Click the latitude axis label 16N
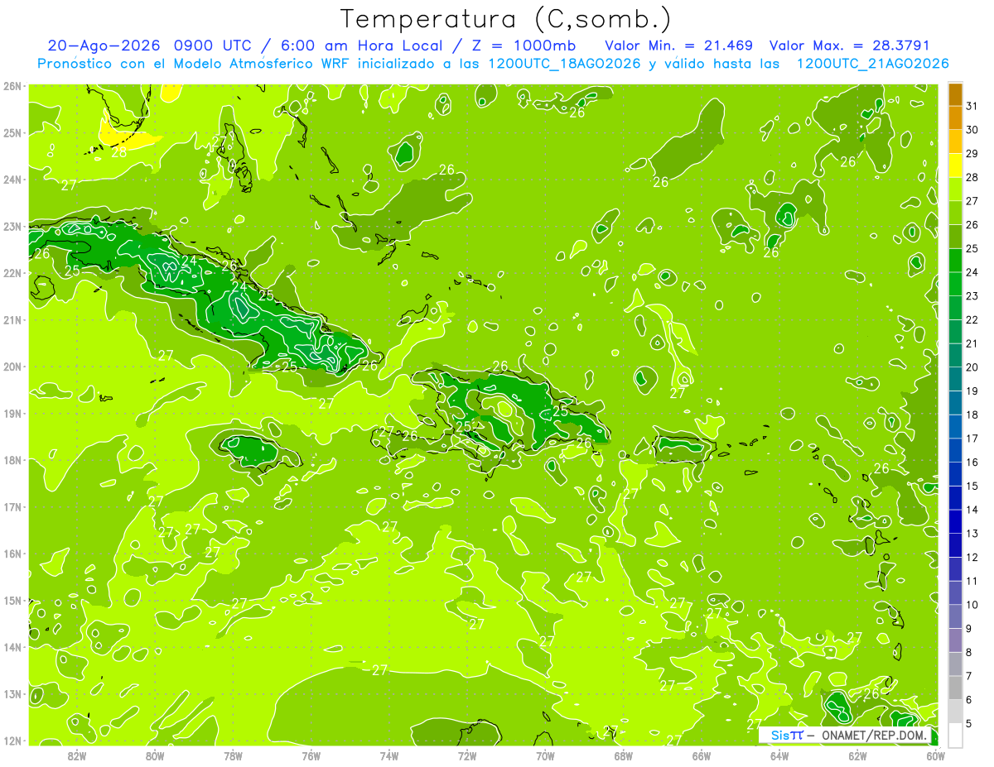Viewport: 994px width, 767px height. [12, 554]
